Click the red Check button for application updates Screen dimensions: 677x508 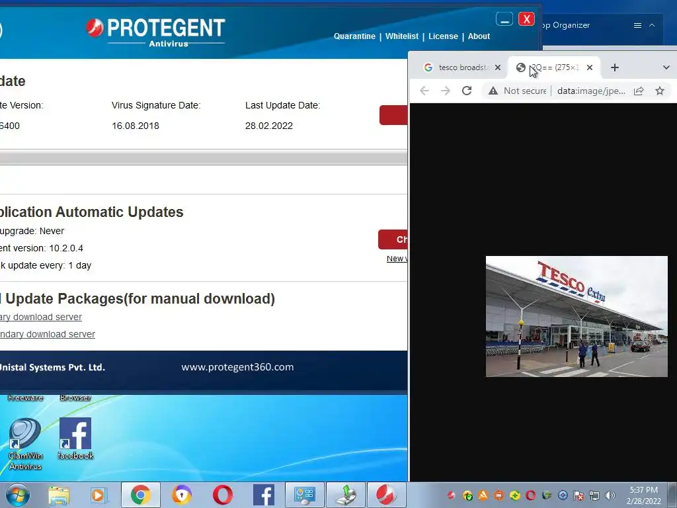393,239
